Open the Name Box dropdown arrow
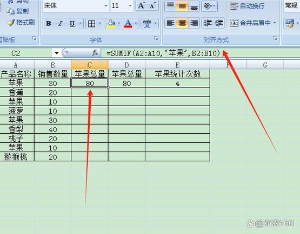The image size is (300, 234). 57,53
